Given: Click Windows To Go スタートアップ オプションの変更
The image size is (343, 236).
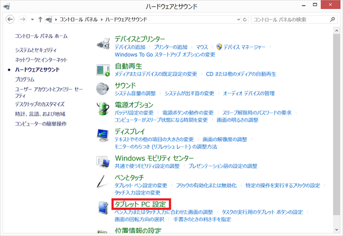Looking at the screenshot, I should pos(165,55).
